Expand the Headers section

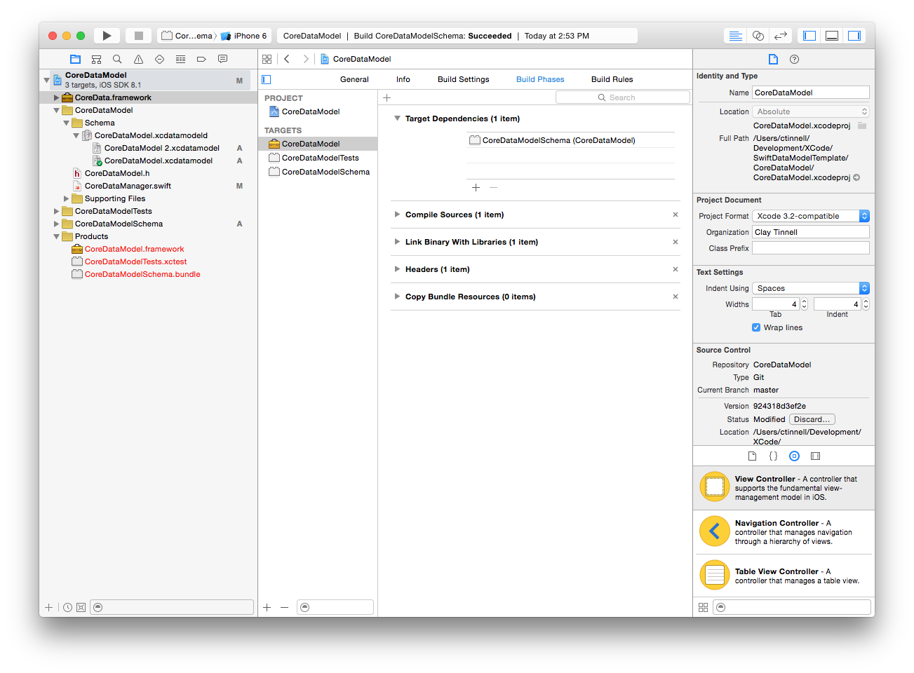click(x=398, y=270)
